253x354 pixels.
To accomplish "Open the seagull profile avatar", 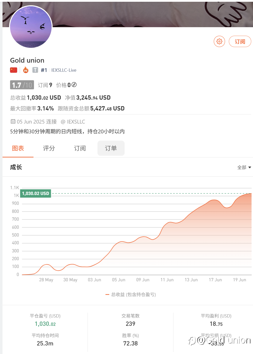I will pyautogui.click(x=31, y=27).
